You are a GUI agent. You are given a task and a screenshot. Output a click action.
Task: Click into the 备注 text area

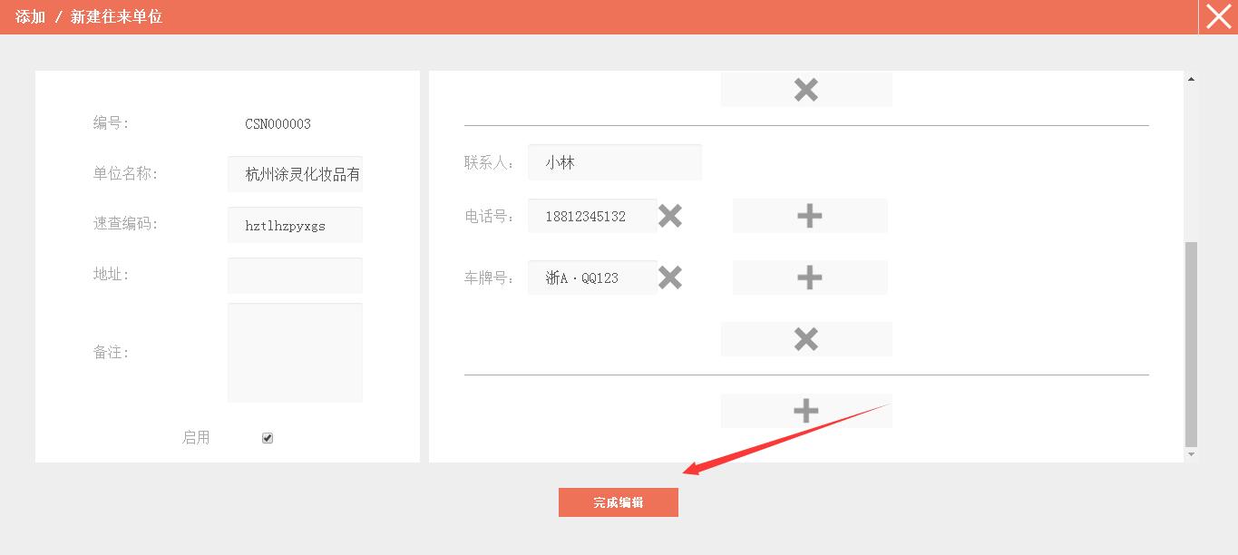coord(295,352)
